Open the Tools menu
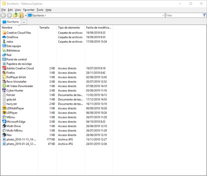 (40, 10)
